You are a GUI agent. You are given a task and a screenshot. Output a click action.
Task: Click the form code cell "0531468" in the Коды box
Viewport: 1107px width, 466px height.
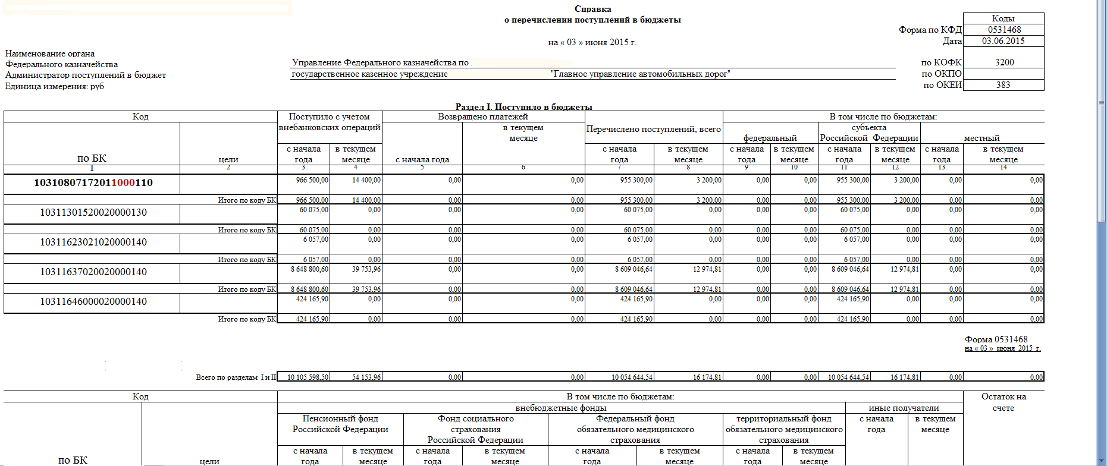[1004, 30]
